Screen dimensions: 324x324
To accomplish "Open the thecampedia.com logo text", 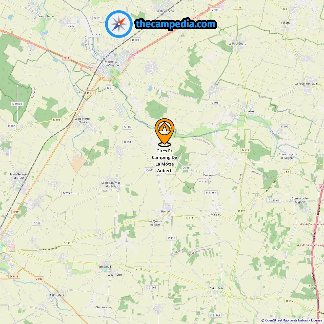I will (176, 24).
